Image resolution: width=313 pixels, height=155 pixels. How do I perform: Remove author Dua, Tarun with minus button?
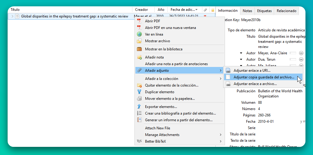(x=301, y=59)
